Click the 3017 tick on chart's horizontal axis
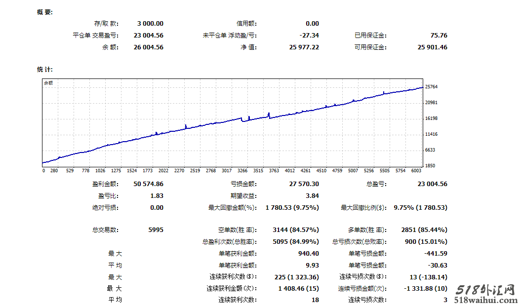The width and height of the screenshot is (520, 306). (227, 171)
